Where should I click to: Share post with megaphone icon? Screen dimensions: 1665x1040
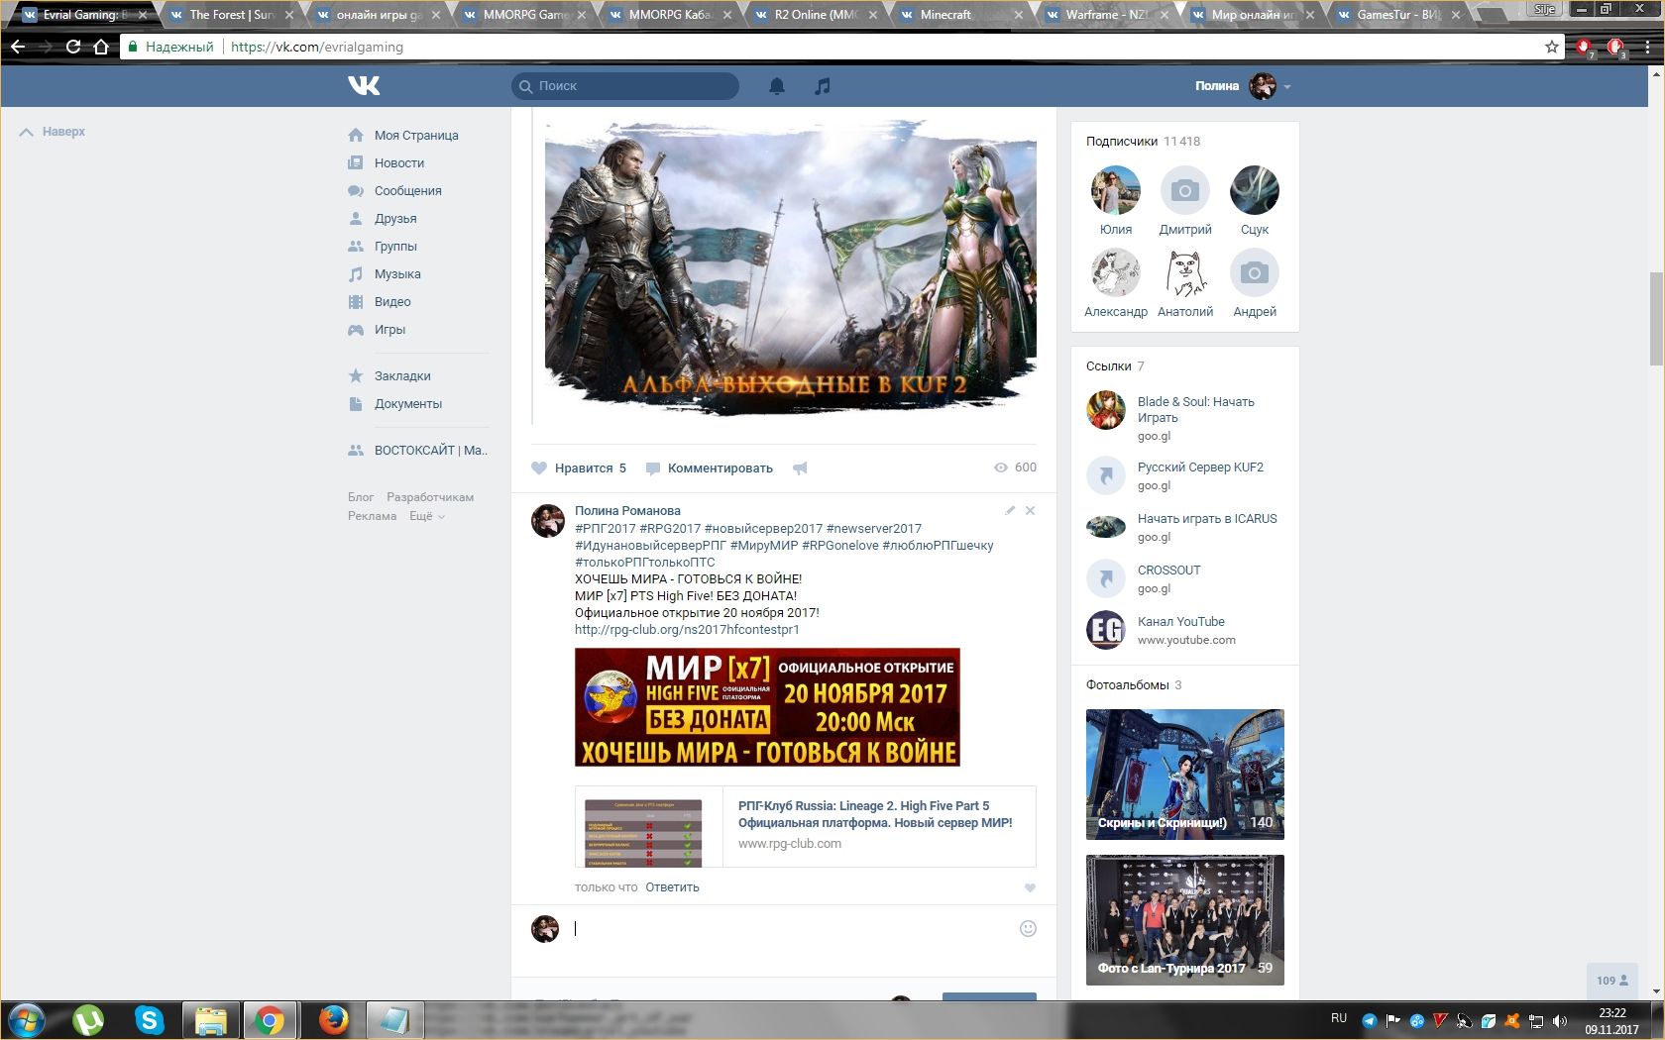(x=800, y=468)
